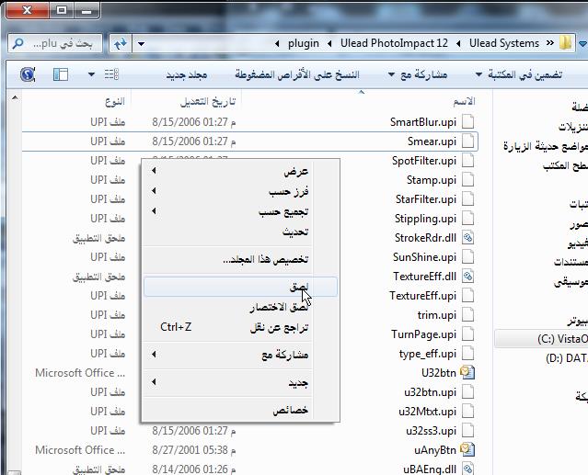Image resolution: width=588 pixels, height=475 pixels.
Task: Click the folder icon in address bar
Action: pos(564,43)
